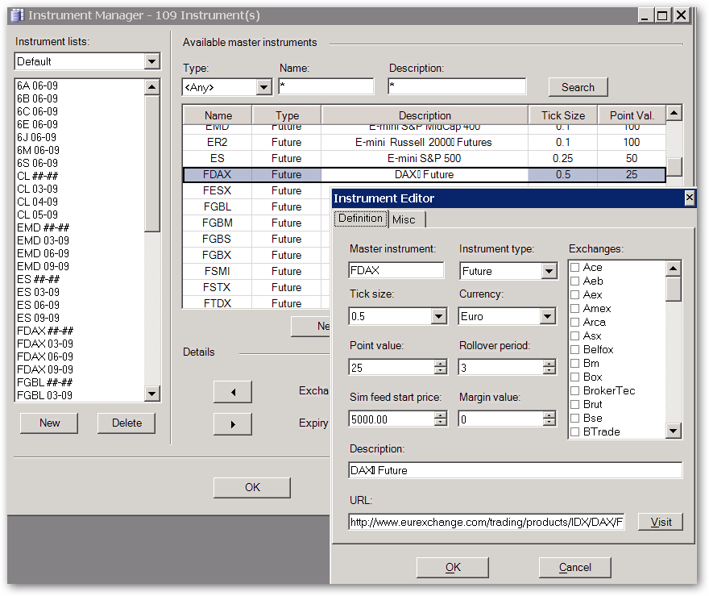Close the Instrument Editor dialog
The height and width of the screenshot is (596, 709).
690,198
